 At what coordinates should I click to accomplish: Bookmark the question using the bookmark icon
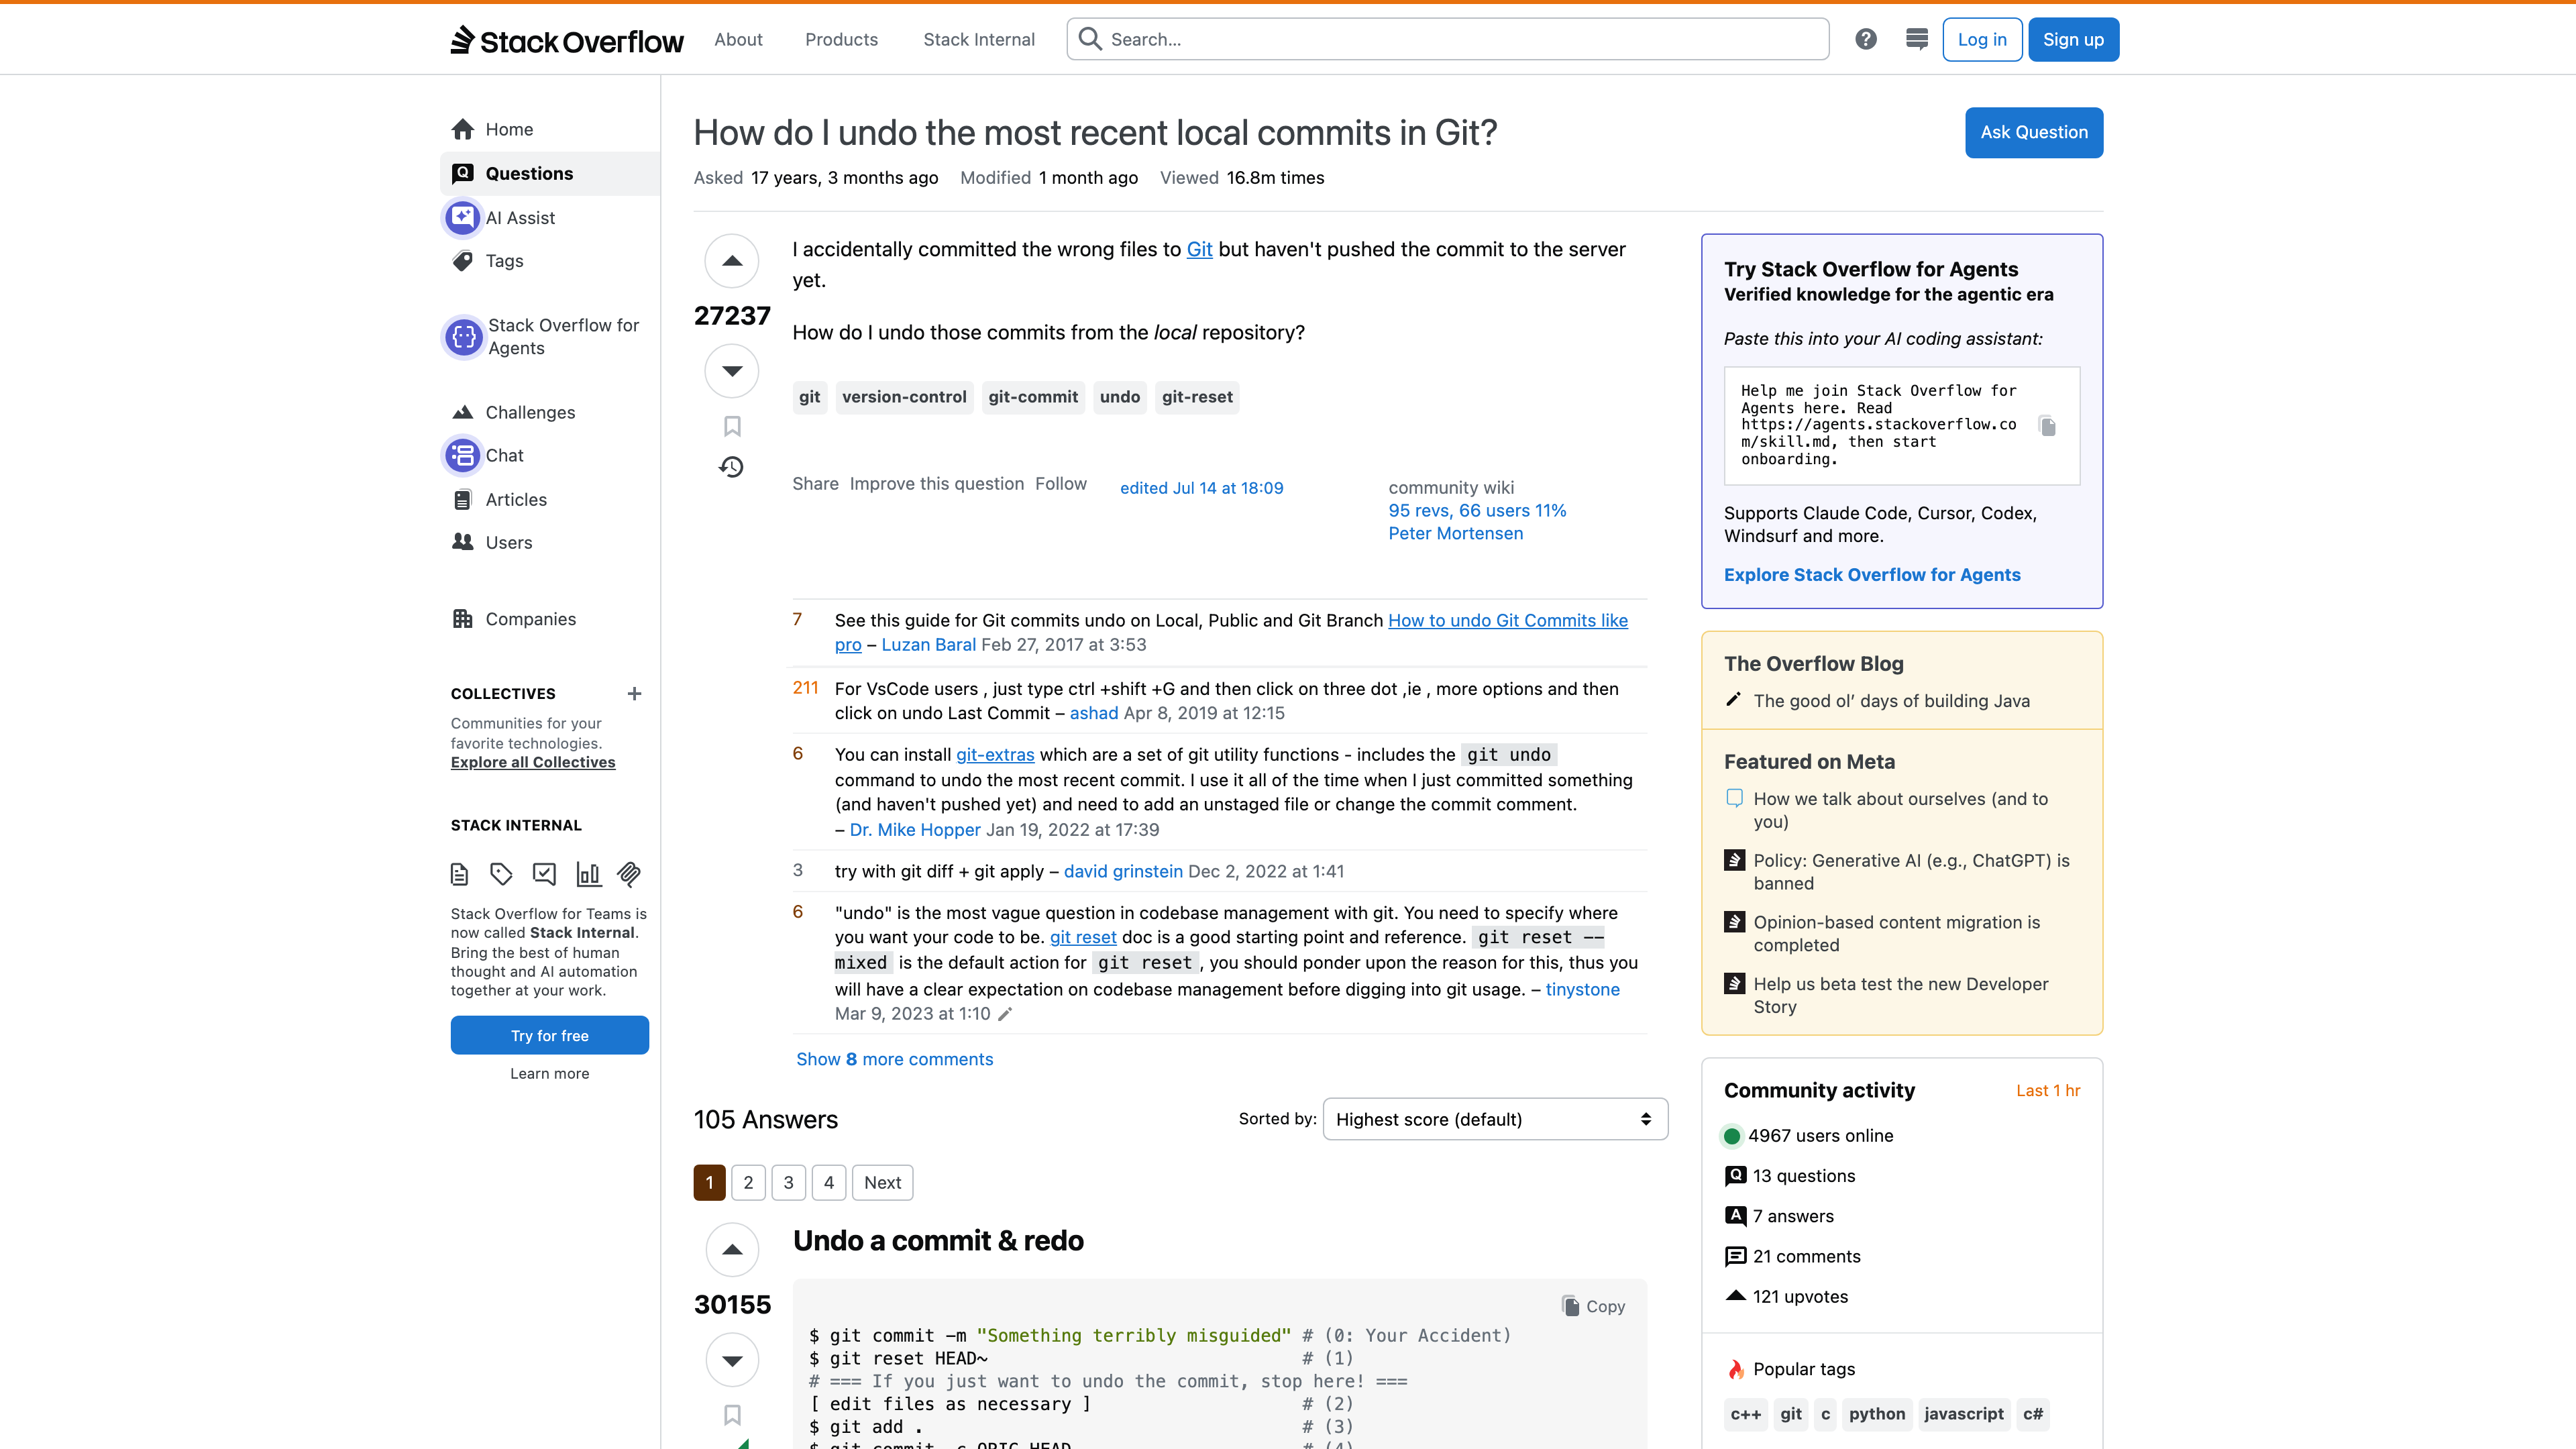[732, 427]
